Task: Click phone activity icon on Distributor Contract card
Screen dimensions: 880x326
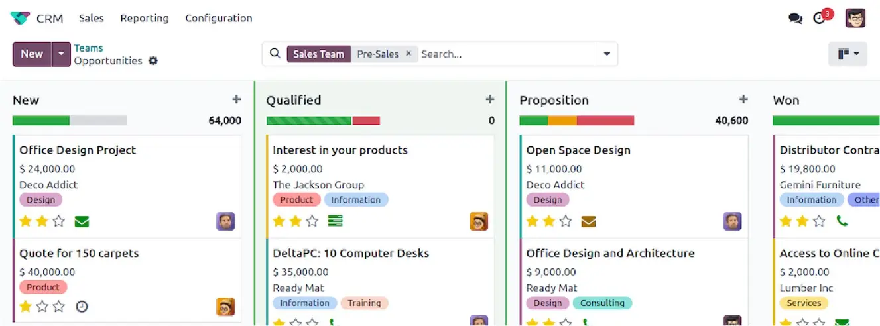Action: pyautogui.click(x=842, y=221)
